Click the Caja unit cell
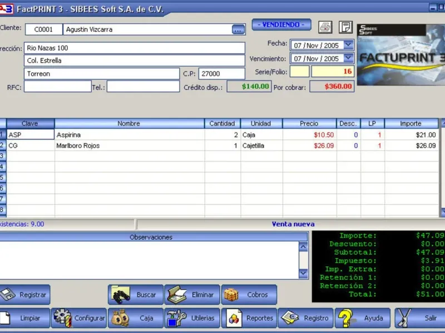Image resolution: width=445 pixels, height=333 pixels. coord(261,135)
